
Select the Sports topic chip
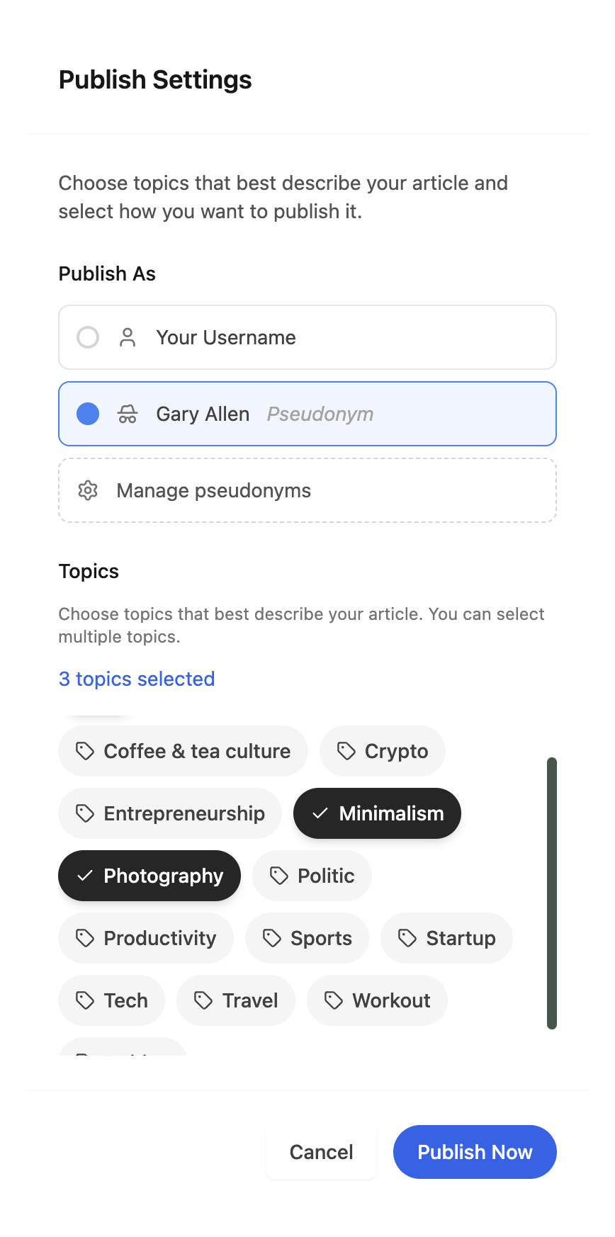tap(307, 938)
